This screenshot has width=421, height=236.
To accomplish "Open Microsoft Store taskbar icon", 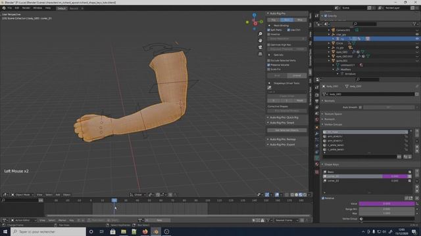I will (112, 231).
